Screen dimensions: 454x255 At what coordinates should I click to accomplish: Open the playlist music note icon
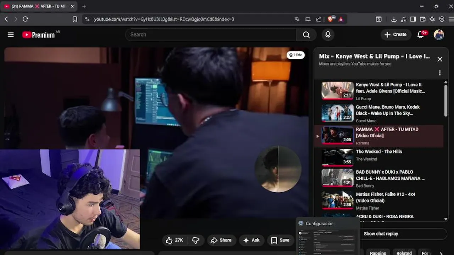click(404, 19)
